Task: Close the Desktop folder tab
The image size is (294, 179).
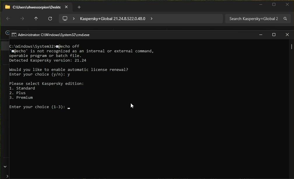Action: (66, 7)
